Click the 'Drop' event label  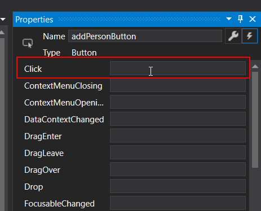pyautogui.click(x=34, y=187)
